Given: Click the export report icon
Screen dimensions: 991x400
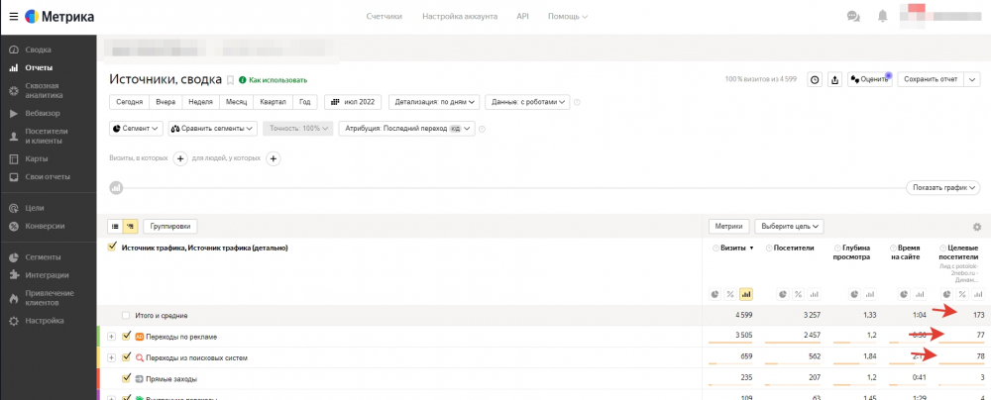Looking at the screenshot, I should point(834,79).
